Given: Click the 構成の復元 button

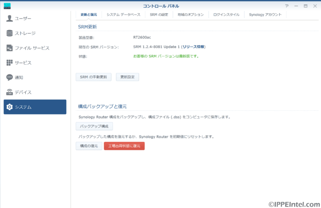Looking at the screenshot, I should point(89,146).
